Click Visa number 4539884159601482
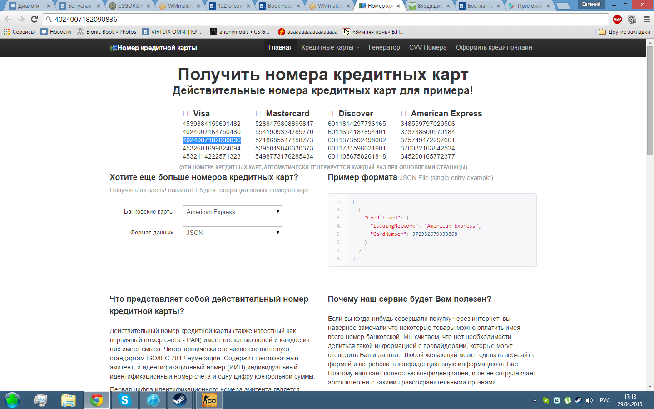Screen dimensions: 654x409 tap(212, 124)
